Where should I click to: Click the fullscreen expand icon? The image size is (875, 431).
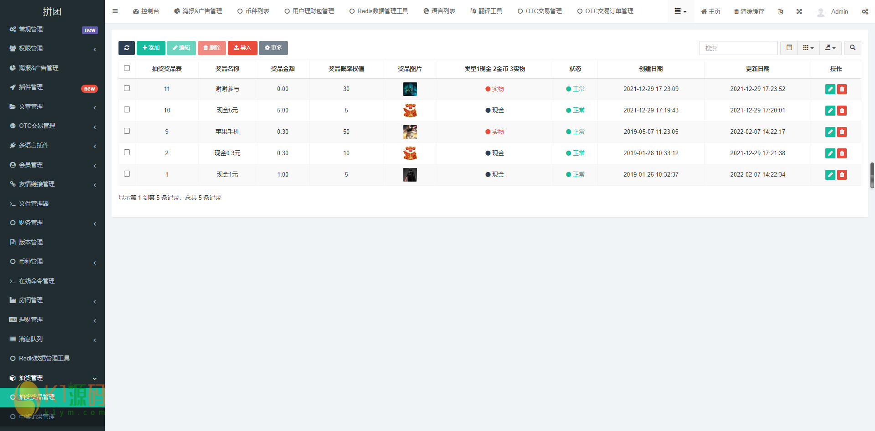[x=799, y=11]
